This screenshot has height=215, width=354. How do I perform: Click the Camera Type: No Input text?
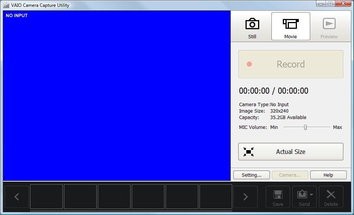coord(264,105)
